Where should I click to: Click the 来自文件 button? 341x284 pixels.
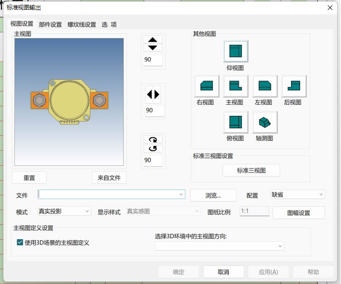(x=109, y=178)
